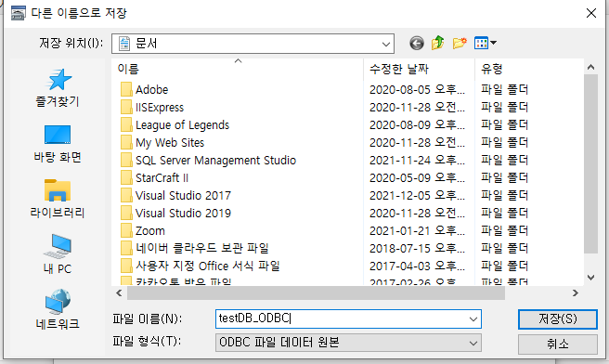
Task: Open 라이브러리 libraries shortcut
Action: [58, 199]
